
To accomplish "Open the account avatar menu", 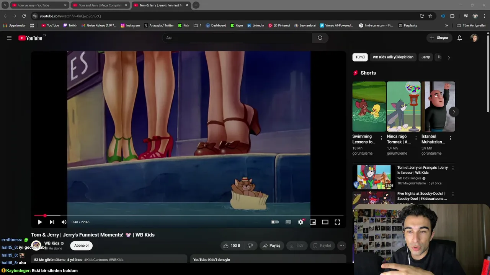I will pos(474,38).
